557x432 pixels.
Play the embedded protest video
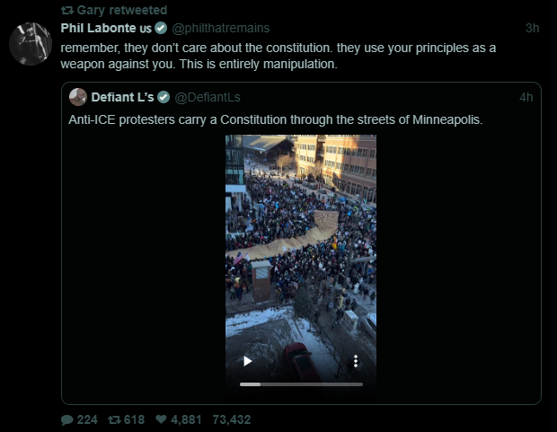tap(248, 361)
